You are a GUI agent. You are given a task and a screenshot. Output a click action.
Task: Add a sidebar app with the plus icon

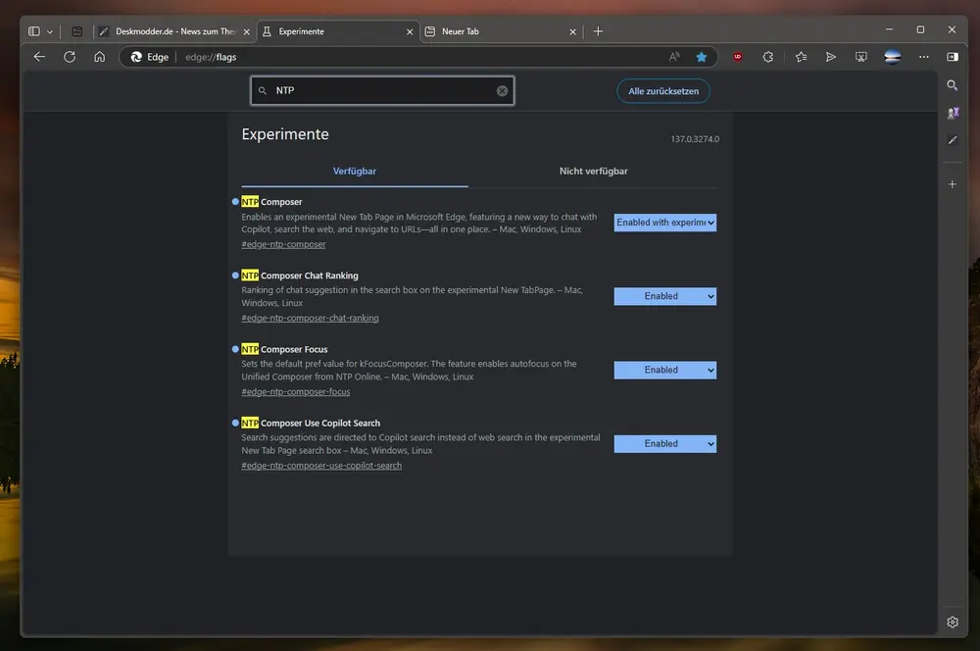(953, 184)
